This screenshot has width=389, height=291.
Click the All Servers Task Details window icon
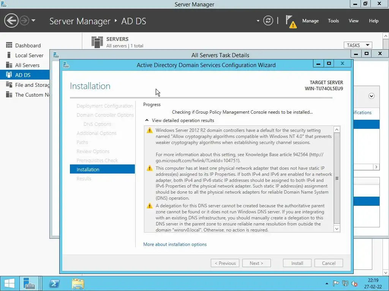(56, 55)
